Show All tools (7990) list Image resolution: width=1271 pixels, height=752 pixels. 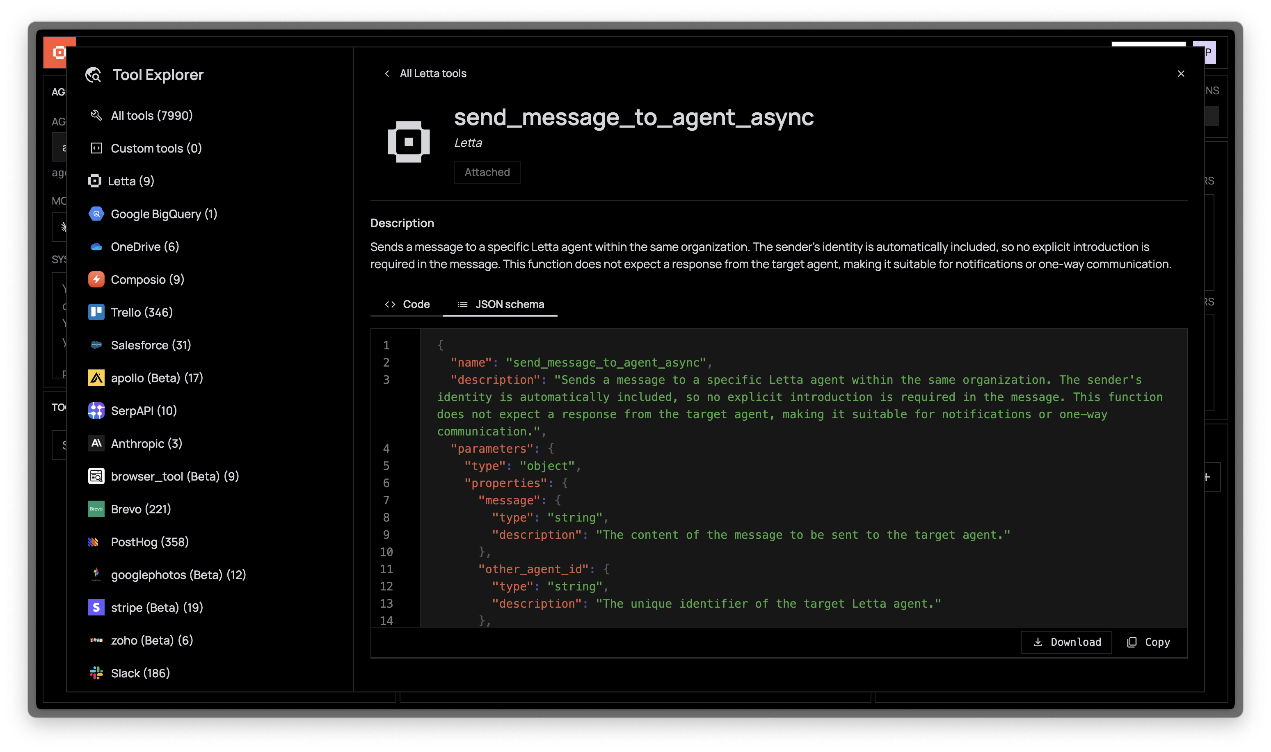coord(151,116)
